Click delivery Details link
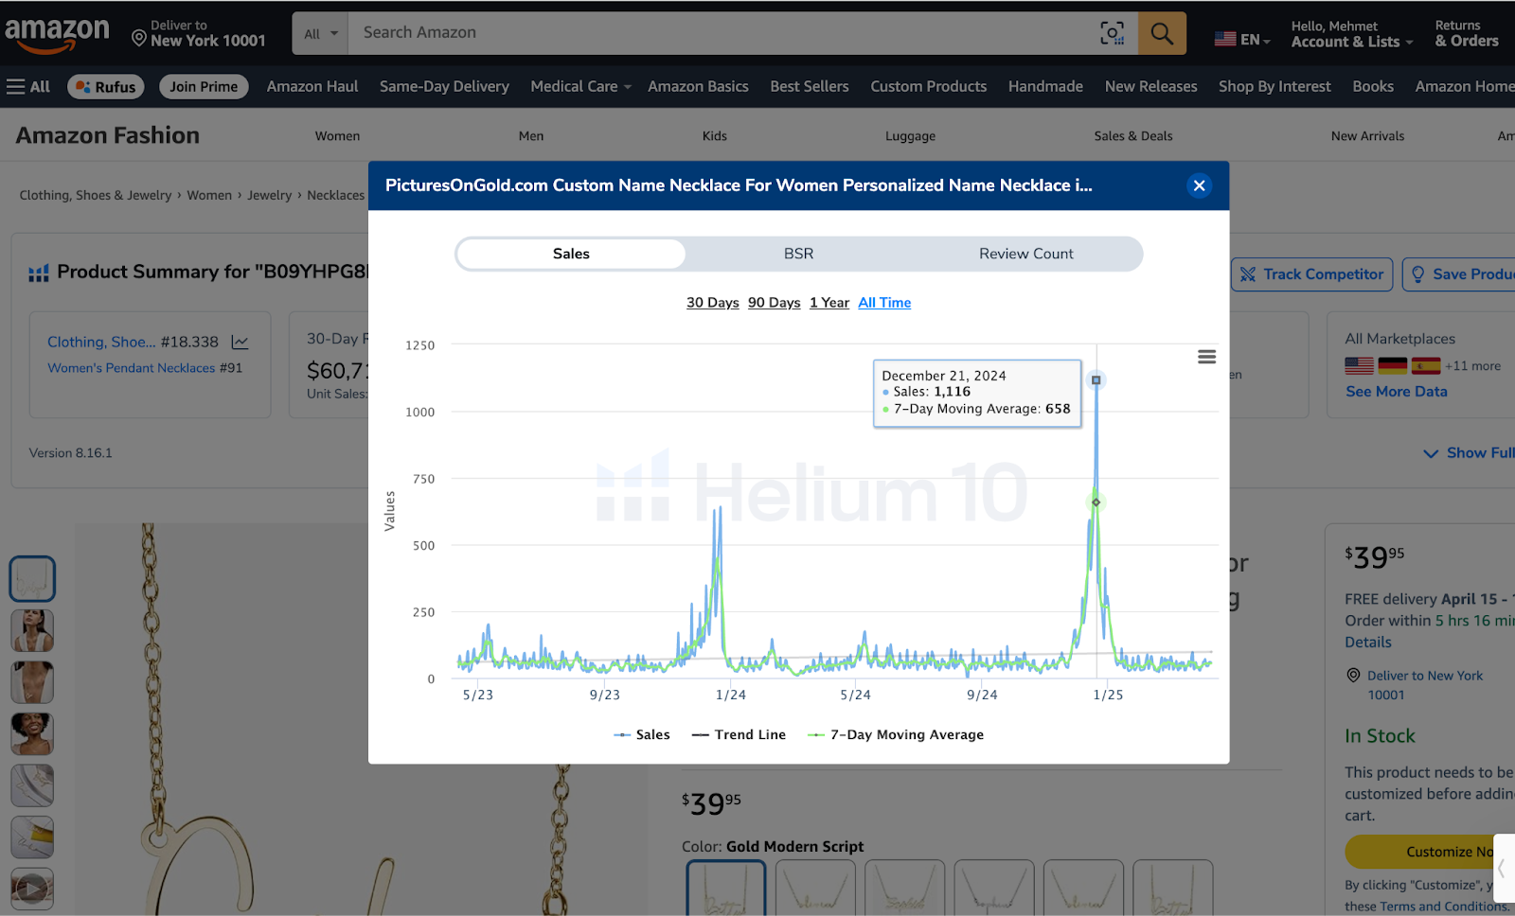This screenshot has width=1515, height=916. point(1368,642)
